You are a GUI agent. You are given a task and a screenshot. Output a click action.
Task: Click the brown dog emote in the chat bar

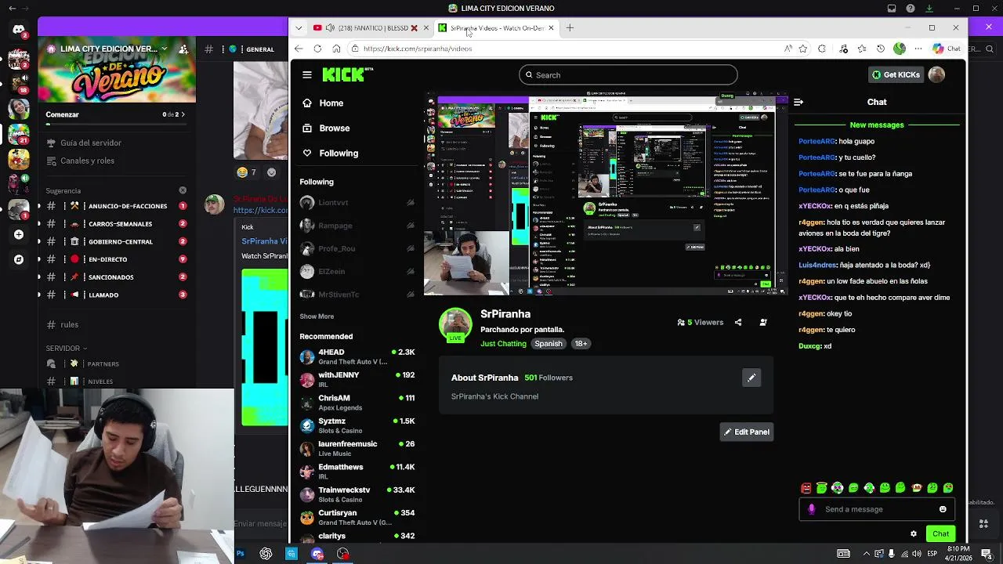916,488
